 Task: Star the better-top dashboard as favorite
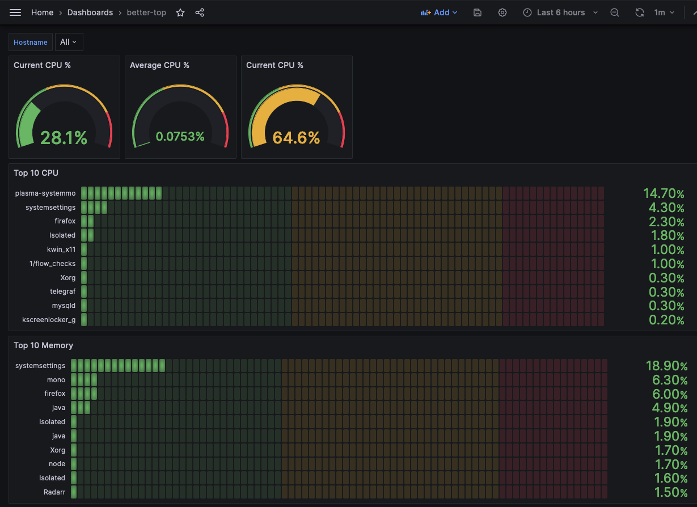(x=180, y=12)
